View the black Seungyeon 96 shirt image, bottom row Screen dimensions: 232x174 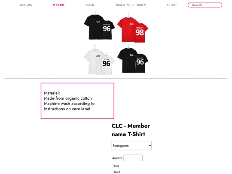click(x=133, y=58)
